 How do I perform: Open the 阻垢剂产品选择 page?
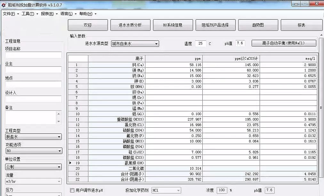pos(216,25)
